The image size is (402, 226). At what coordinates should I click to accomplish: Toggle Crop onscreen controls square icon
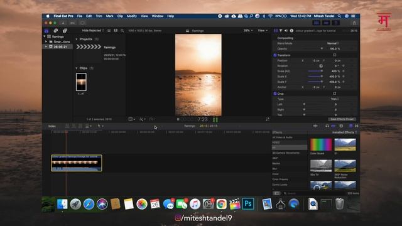tap(335, 94)
